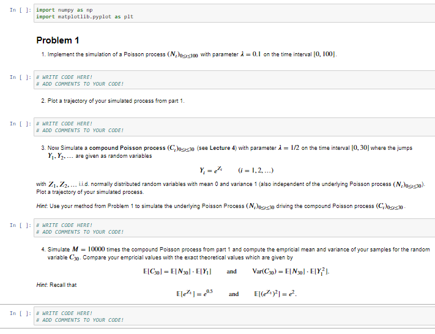Viewport: 435px width, 334px height.
Task: Click the 'Hint: Recall that' text
Action: [x=56, y=285]
